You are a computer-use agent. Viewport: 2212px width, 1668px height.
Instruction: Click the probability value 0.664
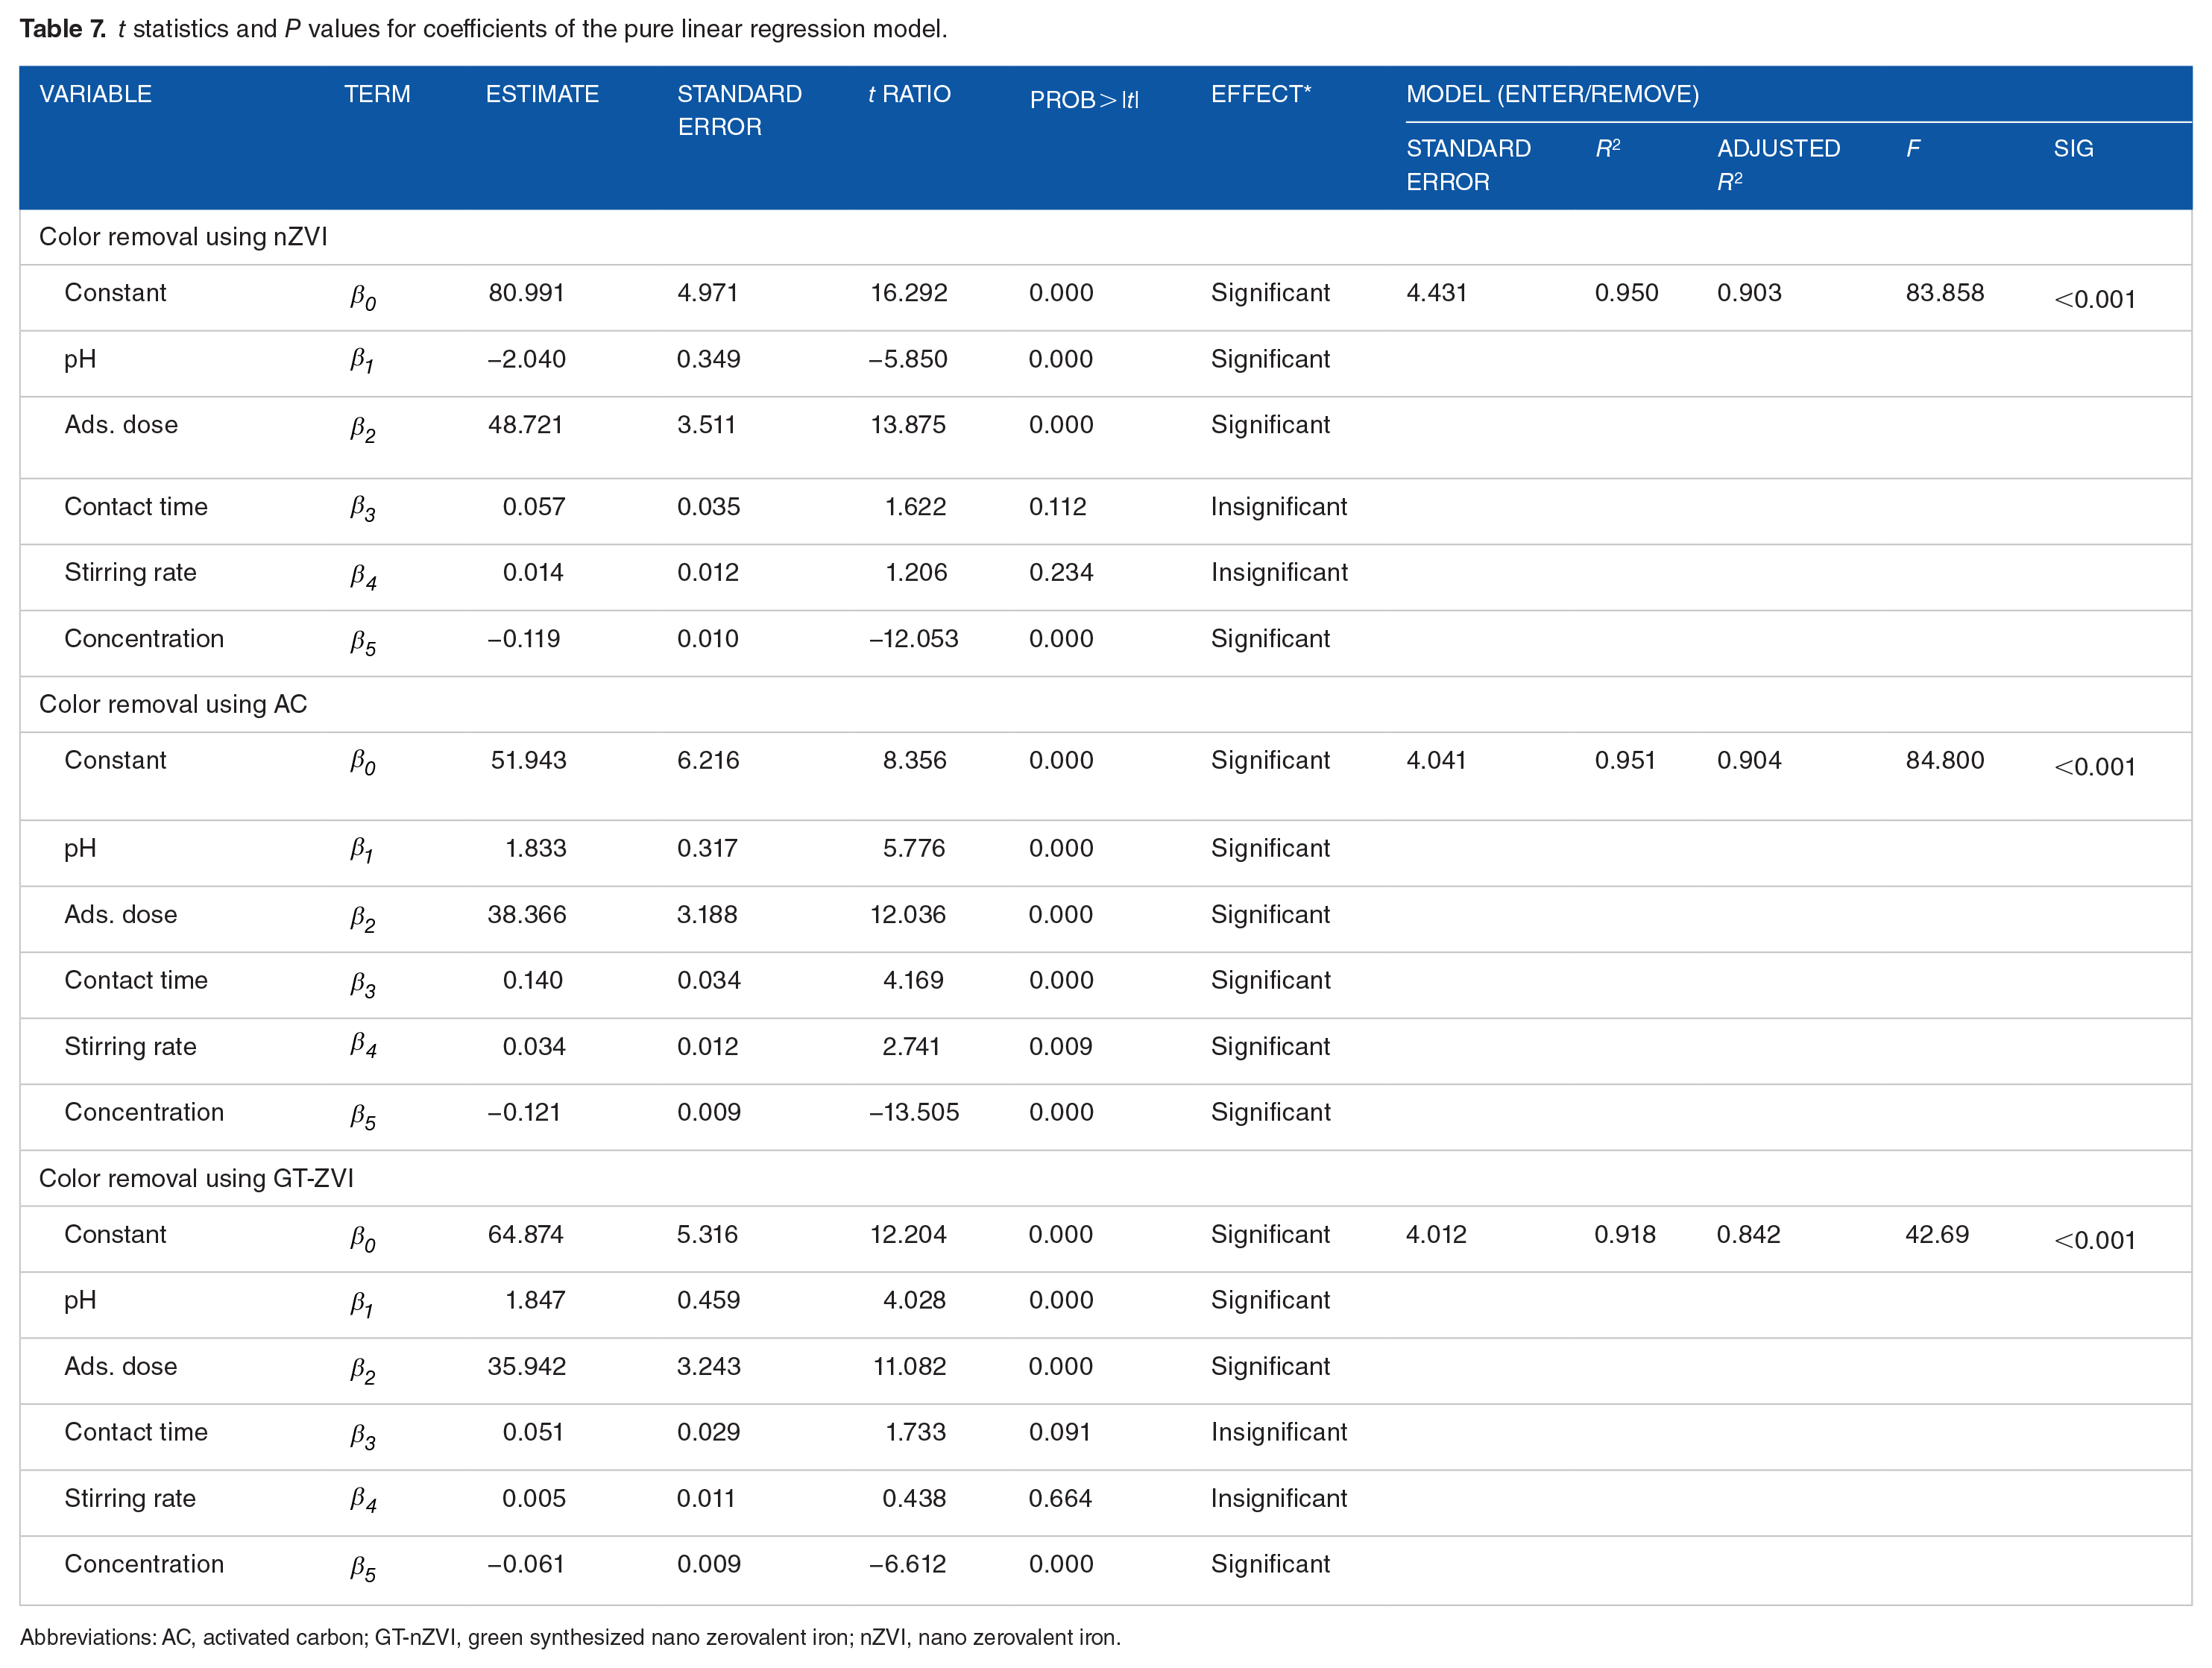[x=1060, y=1498]
